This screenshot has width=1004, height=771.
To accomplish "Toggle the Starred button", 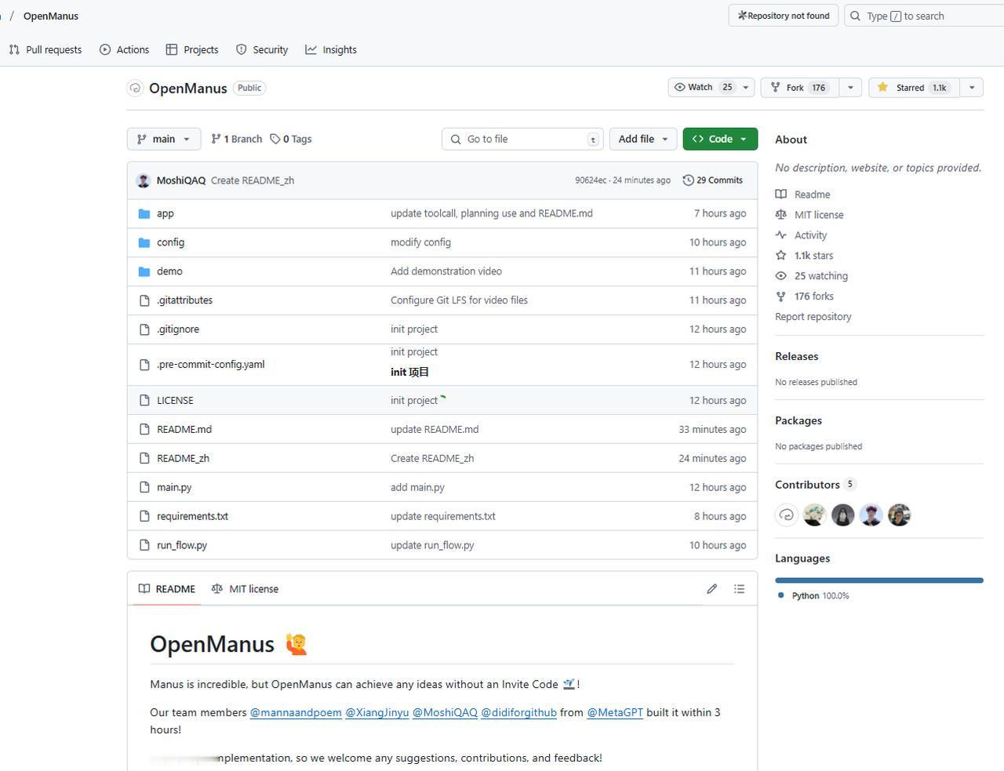I will [914, 87].
